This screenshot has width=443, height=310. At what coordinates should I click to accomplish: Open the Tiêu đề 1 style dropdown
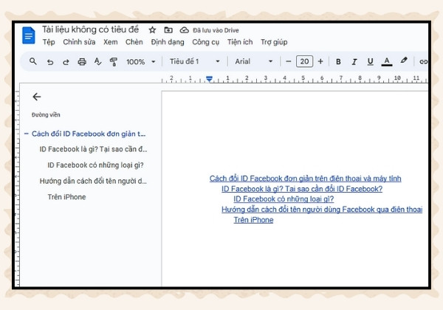(x=195, y=61)
